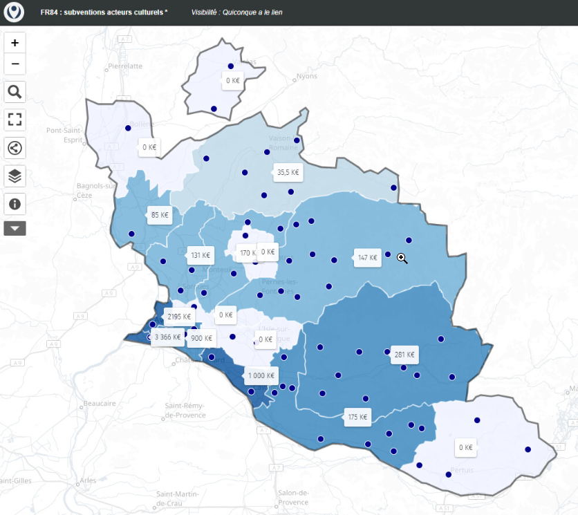Select the 281 K€ region label

point(404,355)
